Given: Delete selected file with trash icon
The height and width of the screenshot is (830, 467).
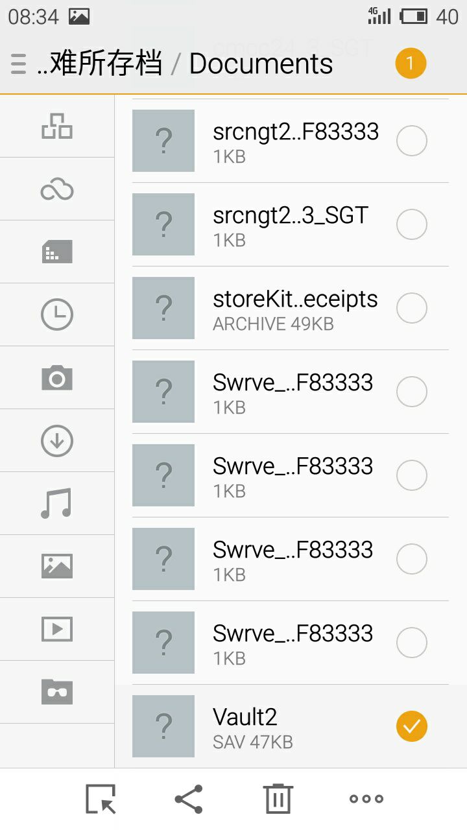Looking at the screenshot, I should click(x=278, y=799).
